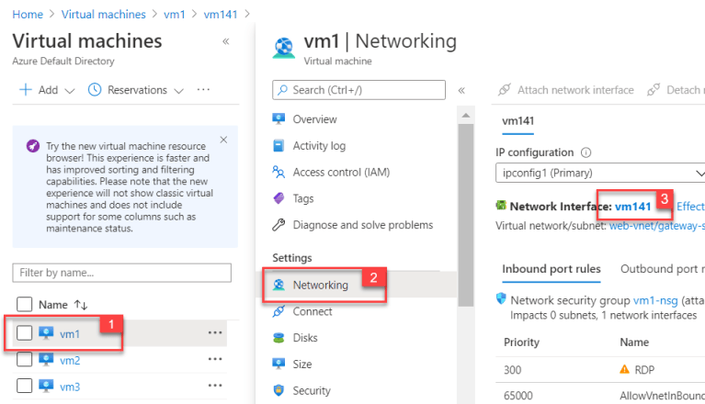Open ipconfig1 (Primary) dropdown

click(600, 173)
